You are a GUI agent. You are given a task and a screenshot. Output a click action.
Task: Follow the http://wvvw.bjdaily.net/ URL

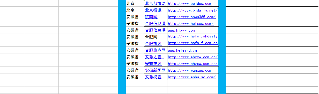point(193,10)
